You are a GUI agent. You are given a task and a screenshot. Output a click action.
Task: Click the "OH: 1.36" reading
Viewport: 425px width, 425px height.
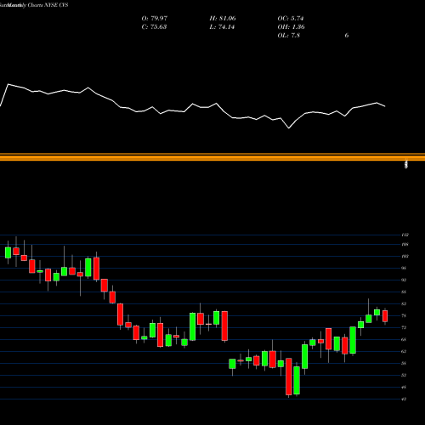[291, 27]
